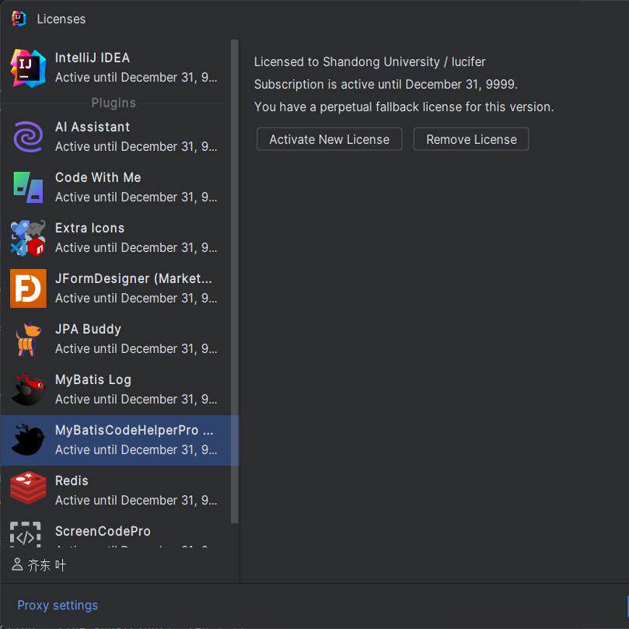The width and height of the screenshot is (629, 629).
Task: Click Activate New License button
Action: click(x=330, y=139)
